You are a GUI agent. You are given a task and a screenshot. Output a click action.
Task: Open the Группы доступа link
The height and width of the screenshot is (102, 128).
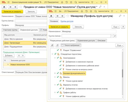coord(67,21)
